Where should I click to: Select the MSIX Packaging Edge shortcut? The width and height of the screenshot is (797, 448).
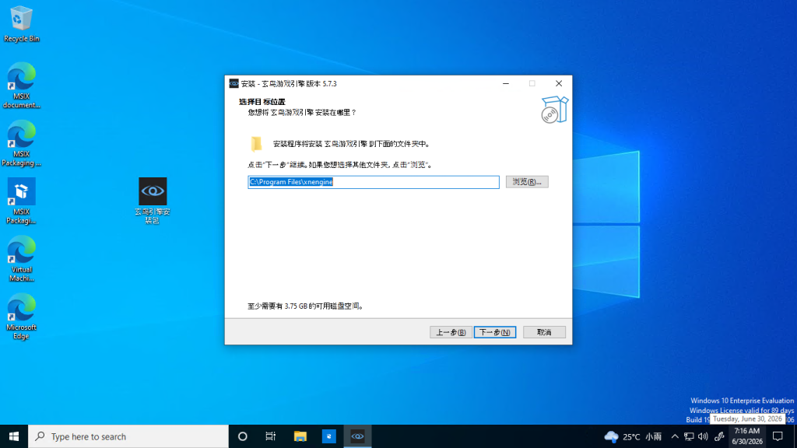(21, 143)
